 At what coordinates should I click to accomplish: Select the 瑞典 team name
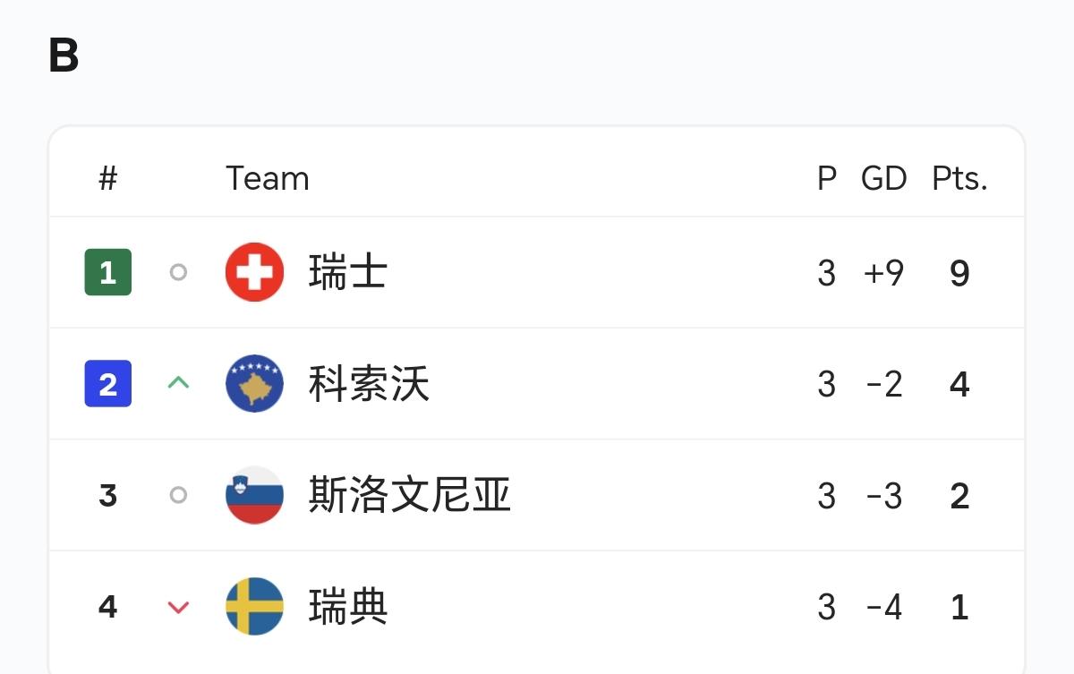coord(348,607)
